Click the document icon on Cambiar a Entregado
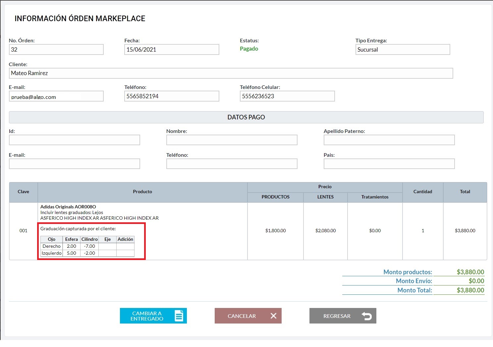The image size is (493, 347). click(x=179, y=316)
